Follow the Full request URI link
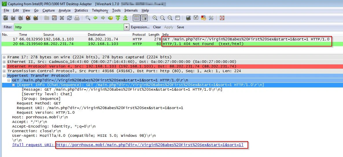343x157 pixels. pyautogui.click(x=150, y=145)
